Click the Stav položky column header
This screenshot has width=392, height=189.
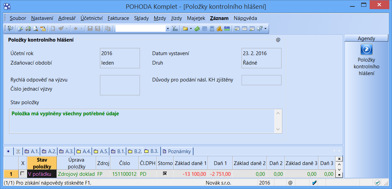(42, 163)
